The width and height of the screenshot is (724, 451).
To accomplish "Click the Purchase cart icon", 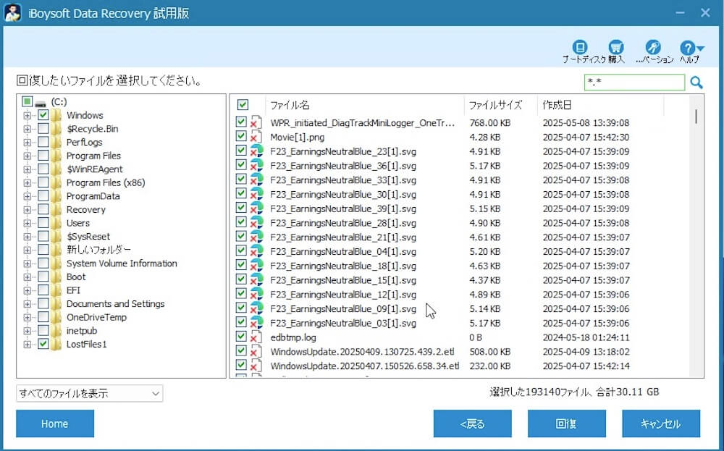I will point(616,47).
